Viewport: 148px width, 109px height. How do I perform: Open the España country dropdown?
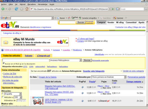[20, 94]
